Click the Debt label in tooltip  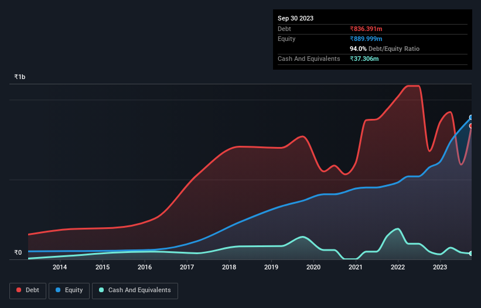[x=284, y=29]
